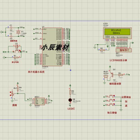The image size is (140, 140).
Task: Select capacitor C1 in the crystal circuit
Action: point(11,28)
